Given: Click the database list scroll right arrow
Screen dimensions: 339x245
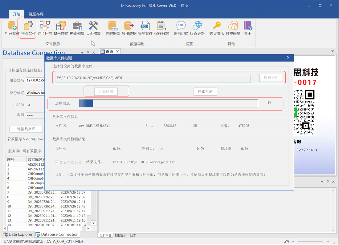Looking at the screenshot, I should pyautogui.click(x=88, y=228).
